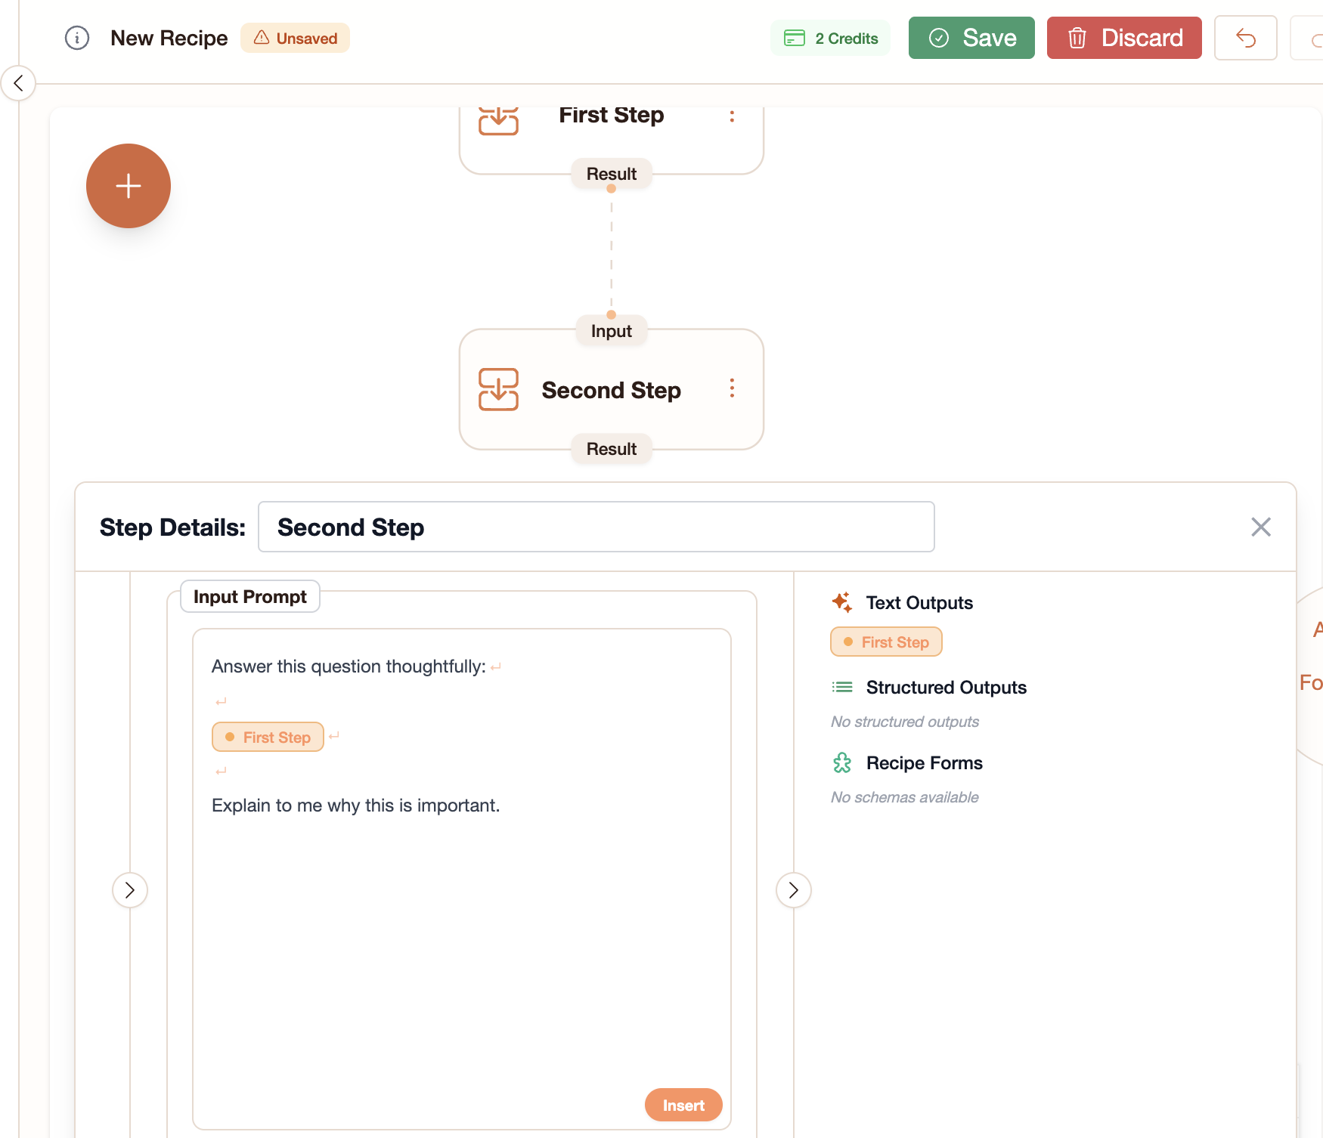Click the warning icon on Unsaved badge

(x=262, y=38)
